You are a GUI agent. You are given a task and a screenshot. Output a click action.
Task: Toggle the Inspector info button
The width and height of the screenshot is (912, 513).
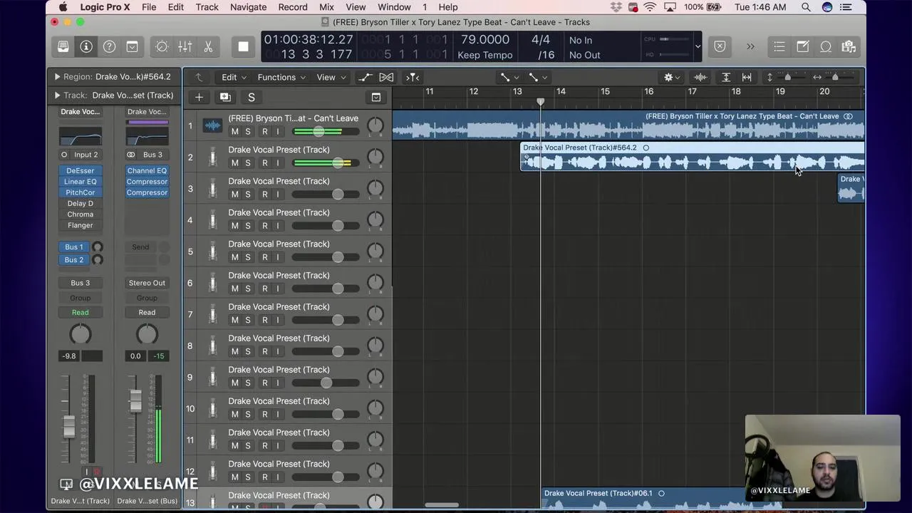pyautogui.click(x=86, y=46)
